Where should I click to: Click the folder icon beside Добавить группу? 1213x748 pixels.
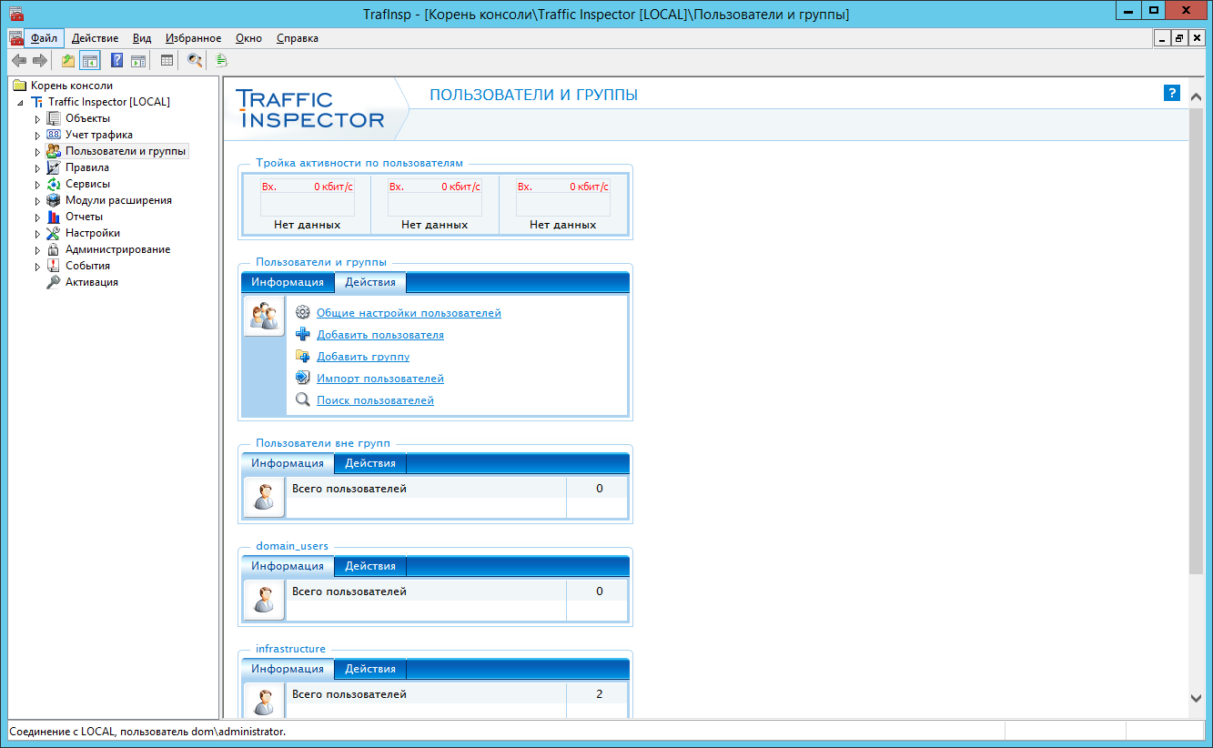click(303, 356)
